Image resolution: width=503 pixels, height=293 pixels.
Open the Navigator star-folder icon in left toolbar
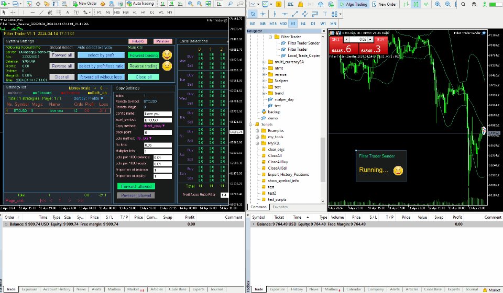pos(47,4)
